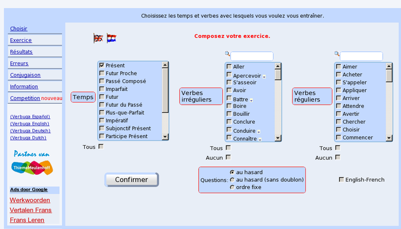This screenshot has height=229, width=401.
Task: Enable the English-French checkbox
Action: pyautogui.click(x=341, y=179)
